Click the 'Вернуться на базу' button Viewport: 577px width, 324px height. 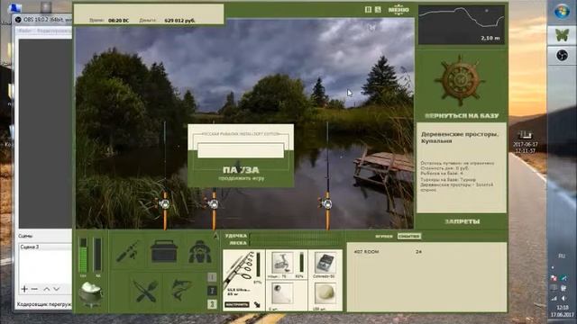click(x=462, y=116)
